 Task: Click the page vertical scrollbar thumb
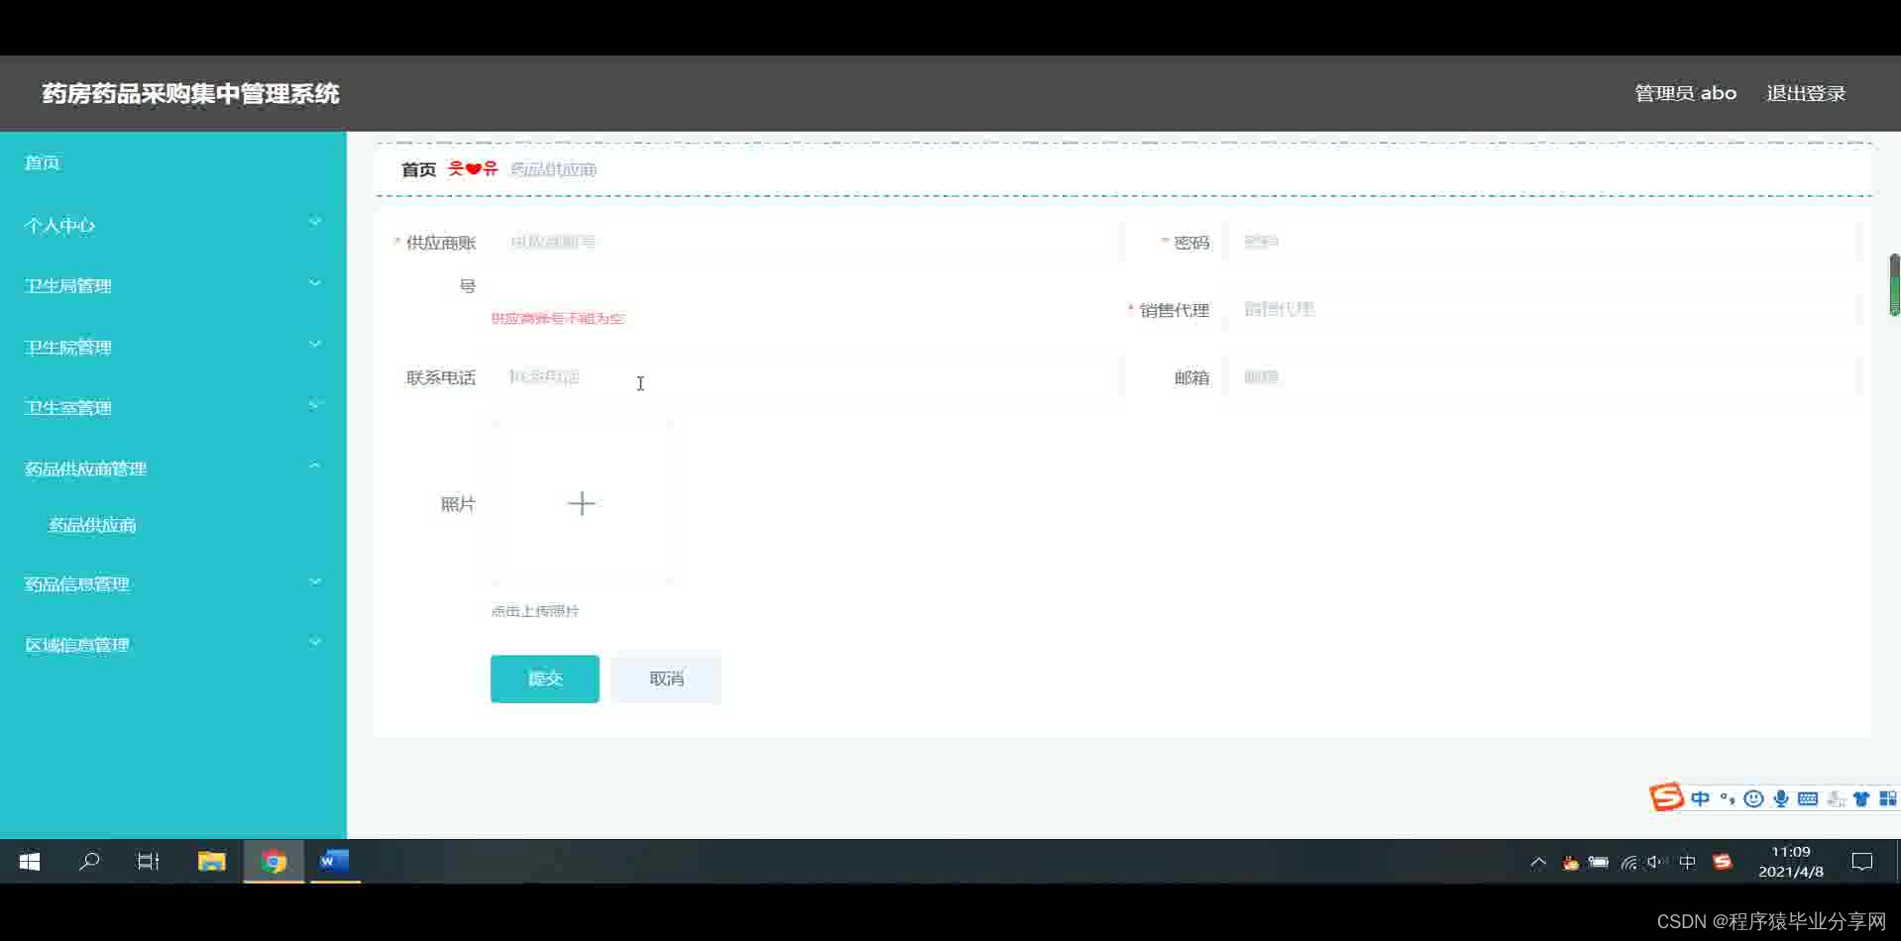[1894, 285]
